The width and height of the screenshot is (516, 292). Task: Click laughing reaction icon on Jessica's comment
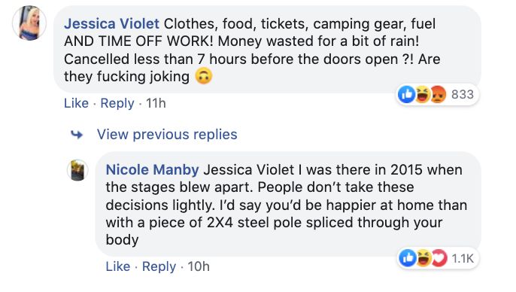pos(422,95)
